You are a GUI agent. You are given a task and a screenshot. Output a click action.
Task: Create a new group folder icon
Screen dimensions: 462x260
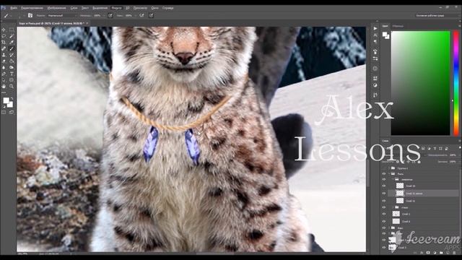pos(441,253)
